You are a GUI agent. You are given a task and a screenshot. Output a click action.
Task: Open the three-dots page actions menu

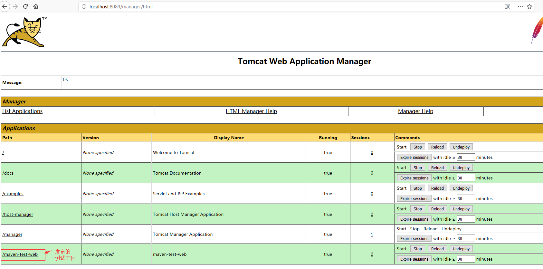click(520, 6)
